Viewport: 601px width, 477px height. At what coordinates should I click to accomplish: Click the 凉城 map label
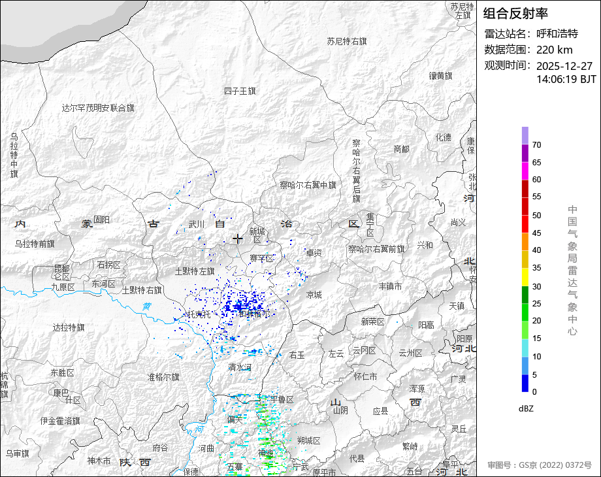(314, 295)
